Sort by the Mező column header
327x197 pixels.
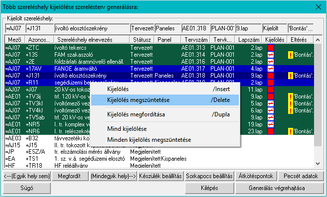14,39
